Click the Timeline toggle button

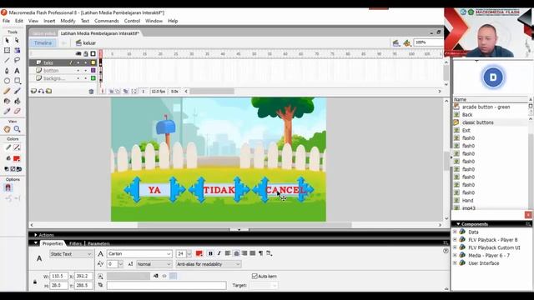43,42
